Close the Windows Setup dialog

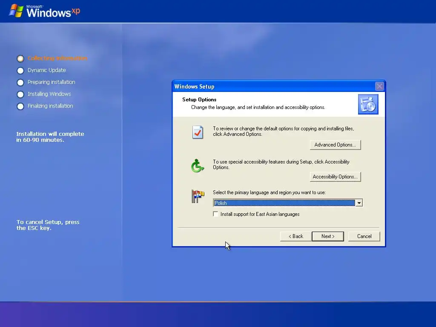[x=379, y=86]
